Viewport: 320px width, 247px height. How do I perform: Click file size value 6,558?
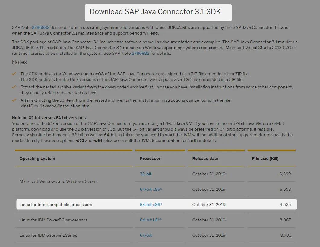pyautogui.click(x=285, y=189)
